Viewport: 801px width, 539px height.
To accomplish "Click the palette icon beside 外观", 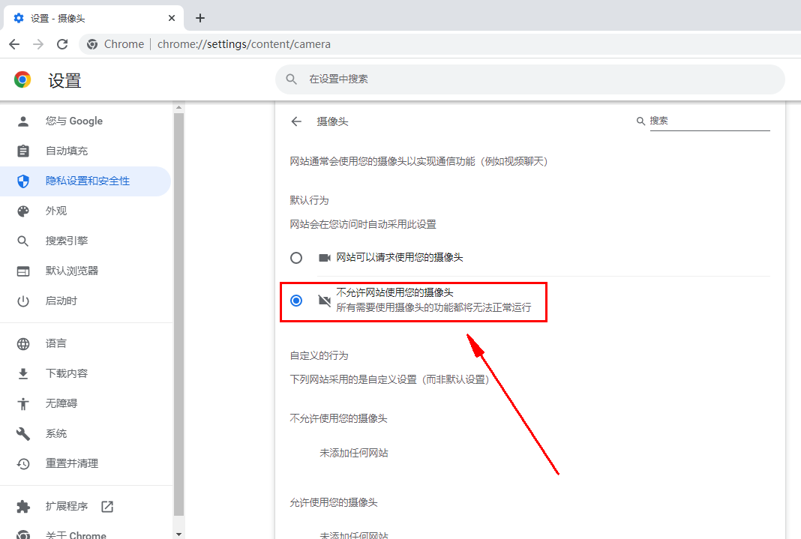I will 23,211.
